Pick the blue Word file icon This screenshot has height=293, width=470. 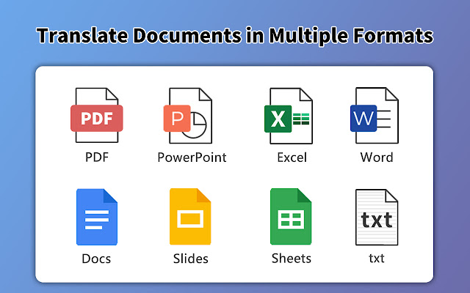375,116
